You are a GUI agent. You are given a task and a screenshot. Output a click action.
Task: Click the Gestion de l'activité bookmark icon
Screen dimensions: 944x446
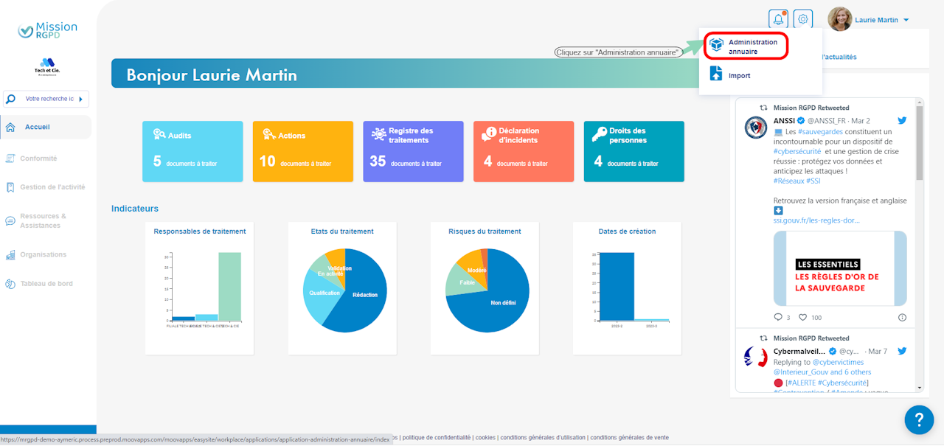[10, 187]
